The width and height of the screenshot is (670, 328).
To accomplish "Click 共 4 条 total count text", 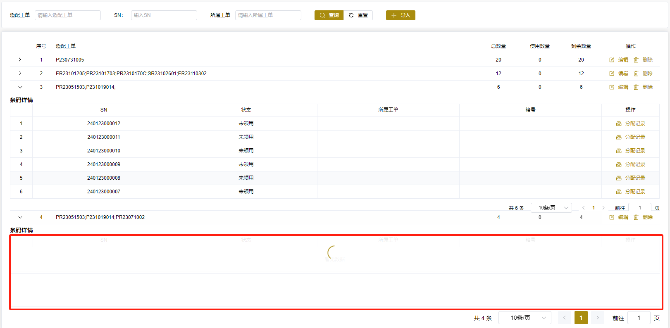I will pos(483,318).
